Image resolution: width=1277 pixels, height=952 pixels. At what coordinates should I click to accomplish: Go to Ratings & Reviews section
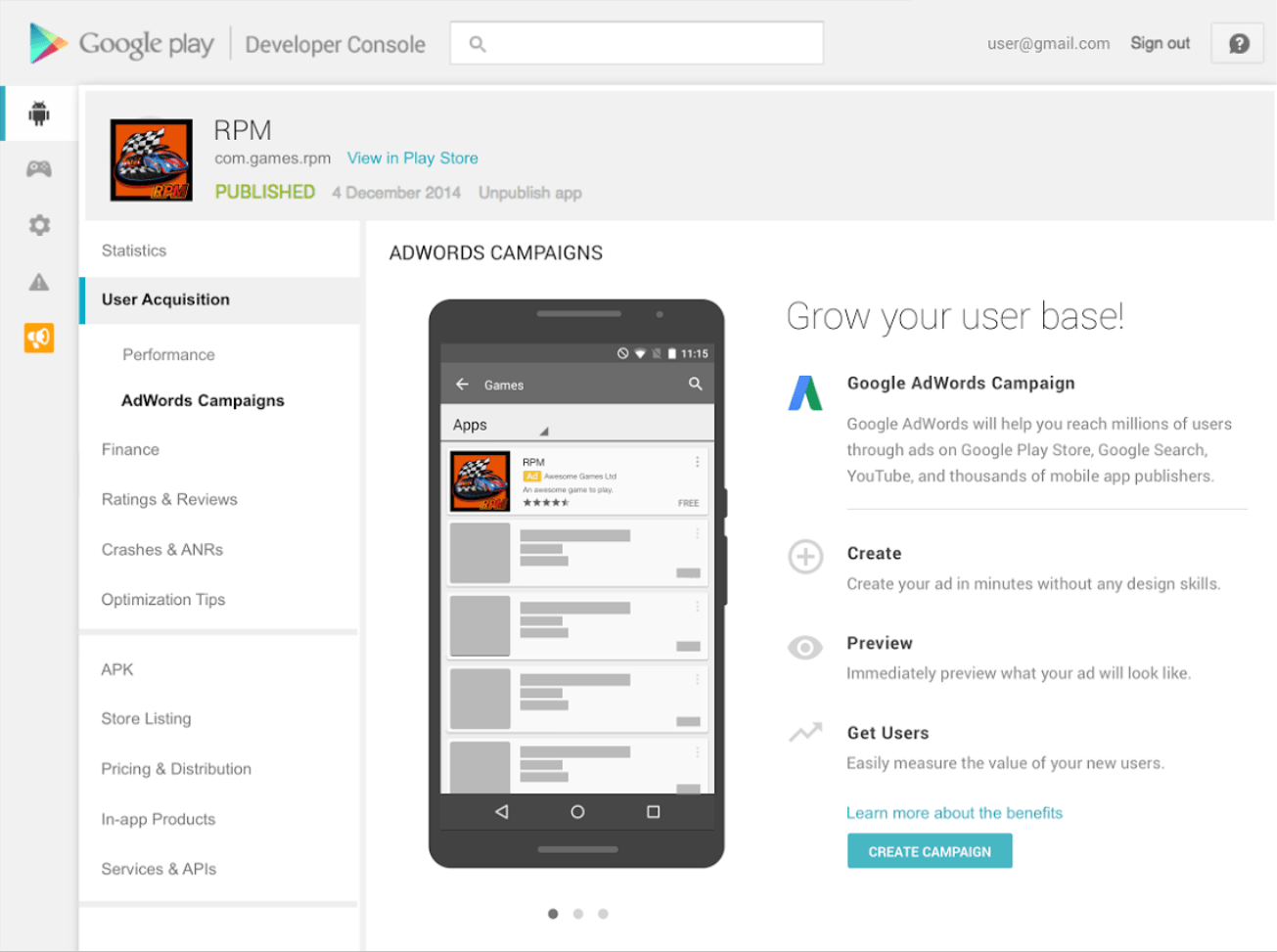point(169,500)
